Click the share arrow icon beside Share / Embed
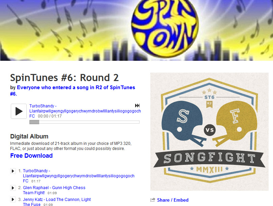 tap(152, 200)
